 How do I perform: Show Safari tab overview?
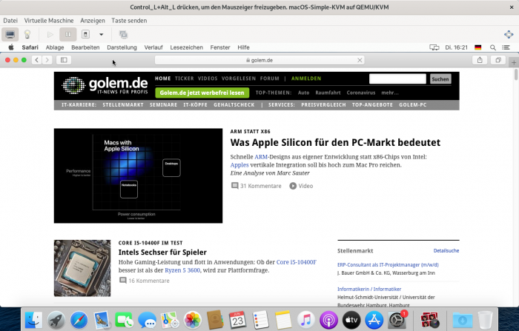(x=497, y=60)
